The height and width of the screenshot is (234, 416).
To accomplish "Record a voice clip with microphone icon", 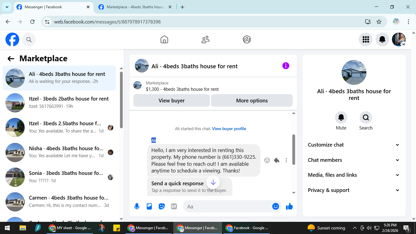I will pyautogui.click(x=137, y=207).
